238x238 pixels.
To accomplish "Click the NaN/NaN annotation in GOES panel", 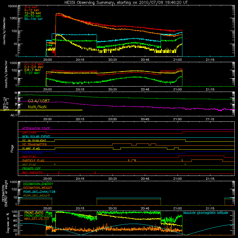I will pos(37,107).
